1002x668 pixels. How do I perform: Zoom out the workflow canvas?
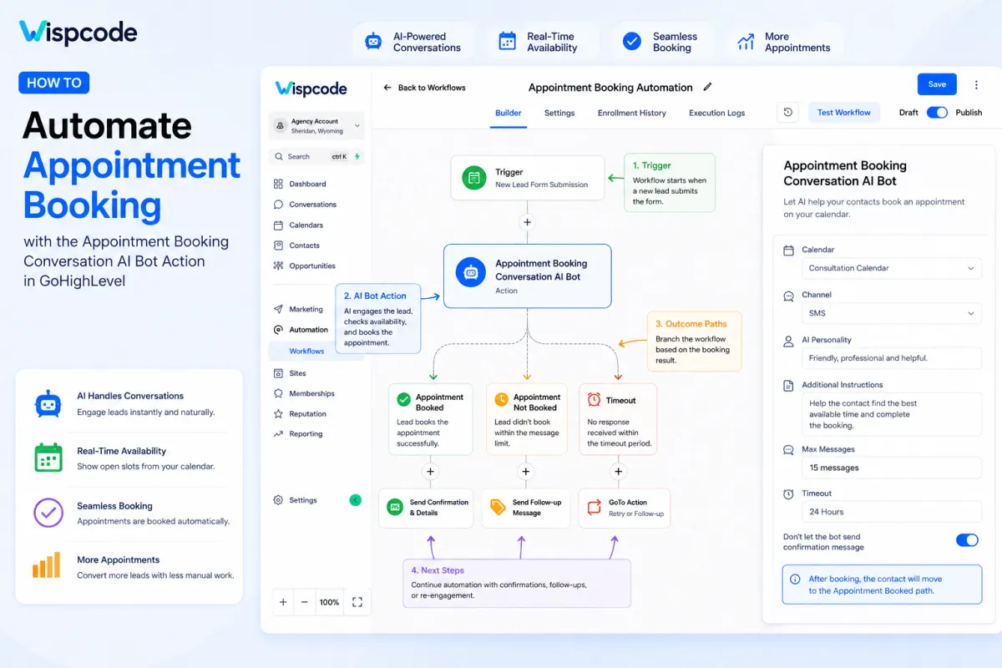304,602
